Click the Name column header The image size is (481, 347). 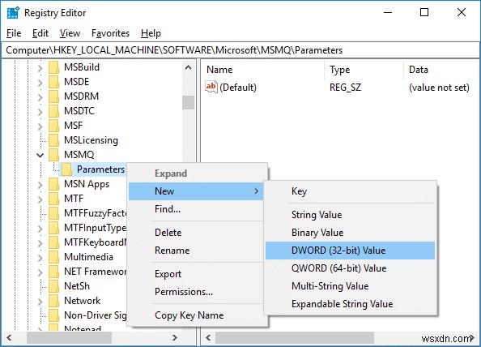[x=263, y=70]
